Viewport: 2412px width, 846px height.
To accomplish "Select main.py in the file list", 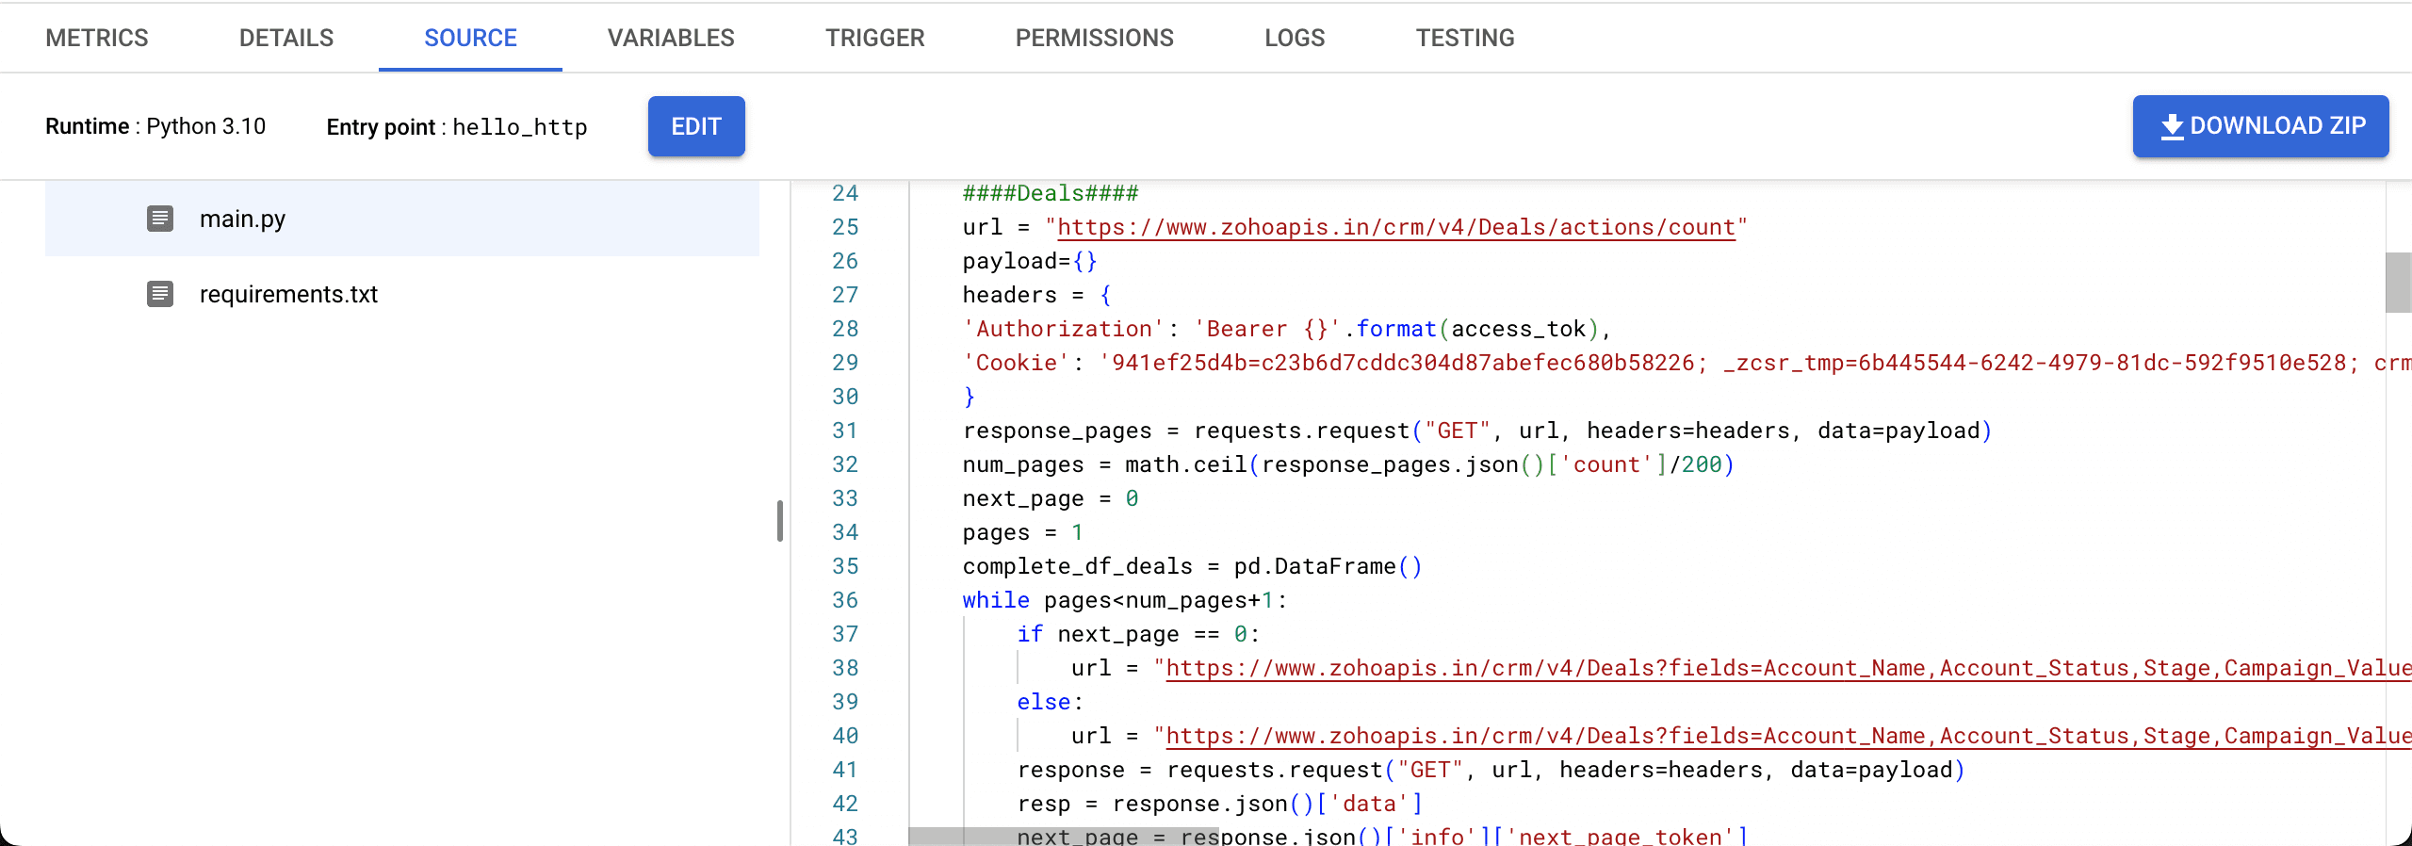I will coord(402,219).
